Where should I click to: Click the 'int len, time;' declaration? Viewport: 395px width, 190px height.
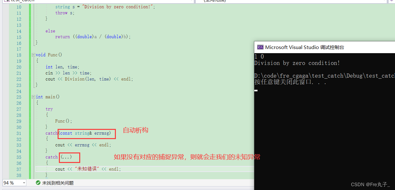pyautogui.click(x=62, y=67)
